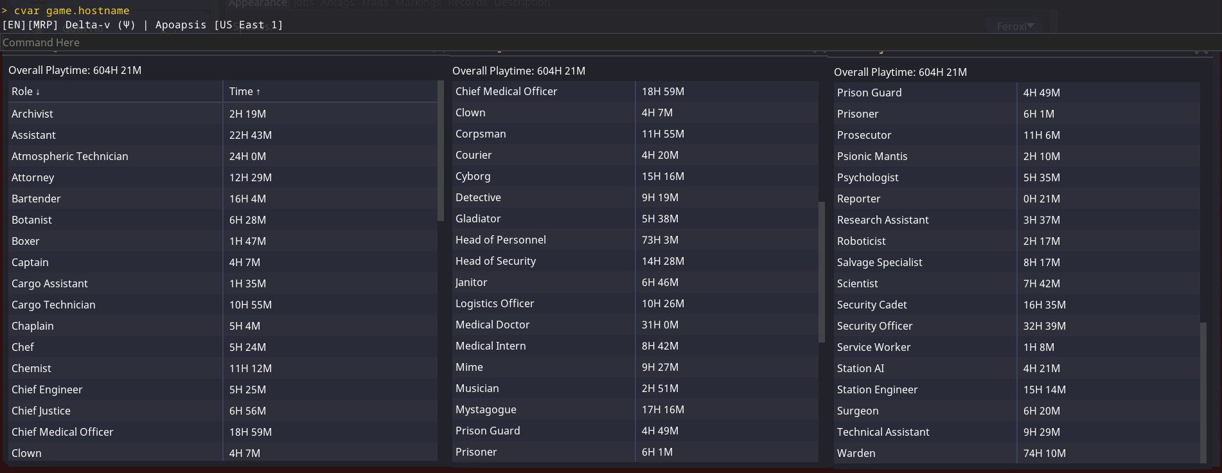The height and width of the screenshot is (473, 1222).
Task: Switch to the Appearance tab
Action: coord(258,3)
